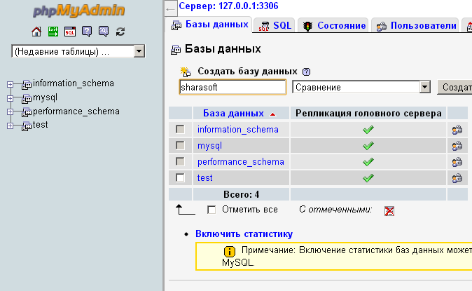472x291 pixels.
Task: Check privileges icon for information_schema row
Action: tap(457, 130)
